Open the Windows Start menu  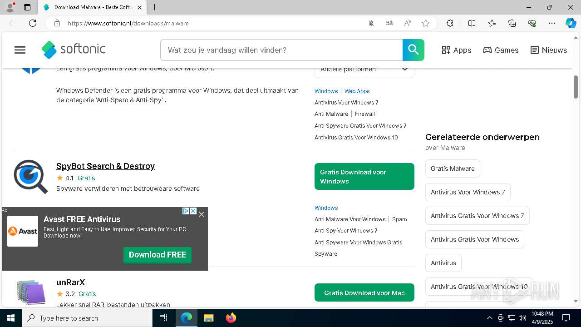tap(11, 318)
